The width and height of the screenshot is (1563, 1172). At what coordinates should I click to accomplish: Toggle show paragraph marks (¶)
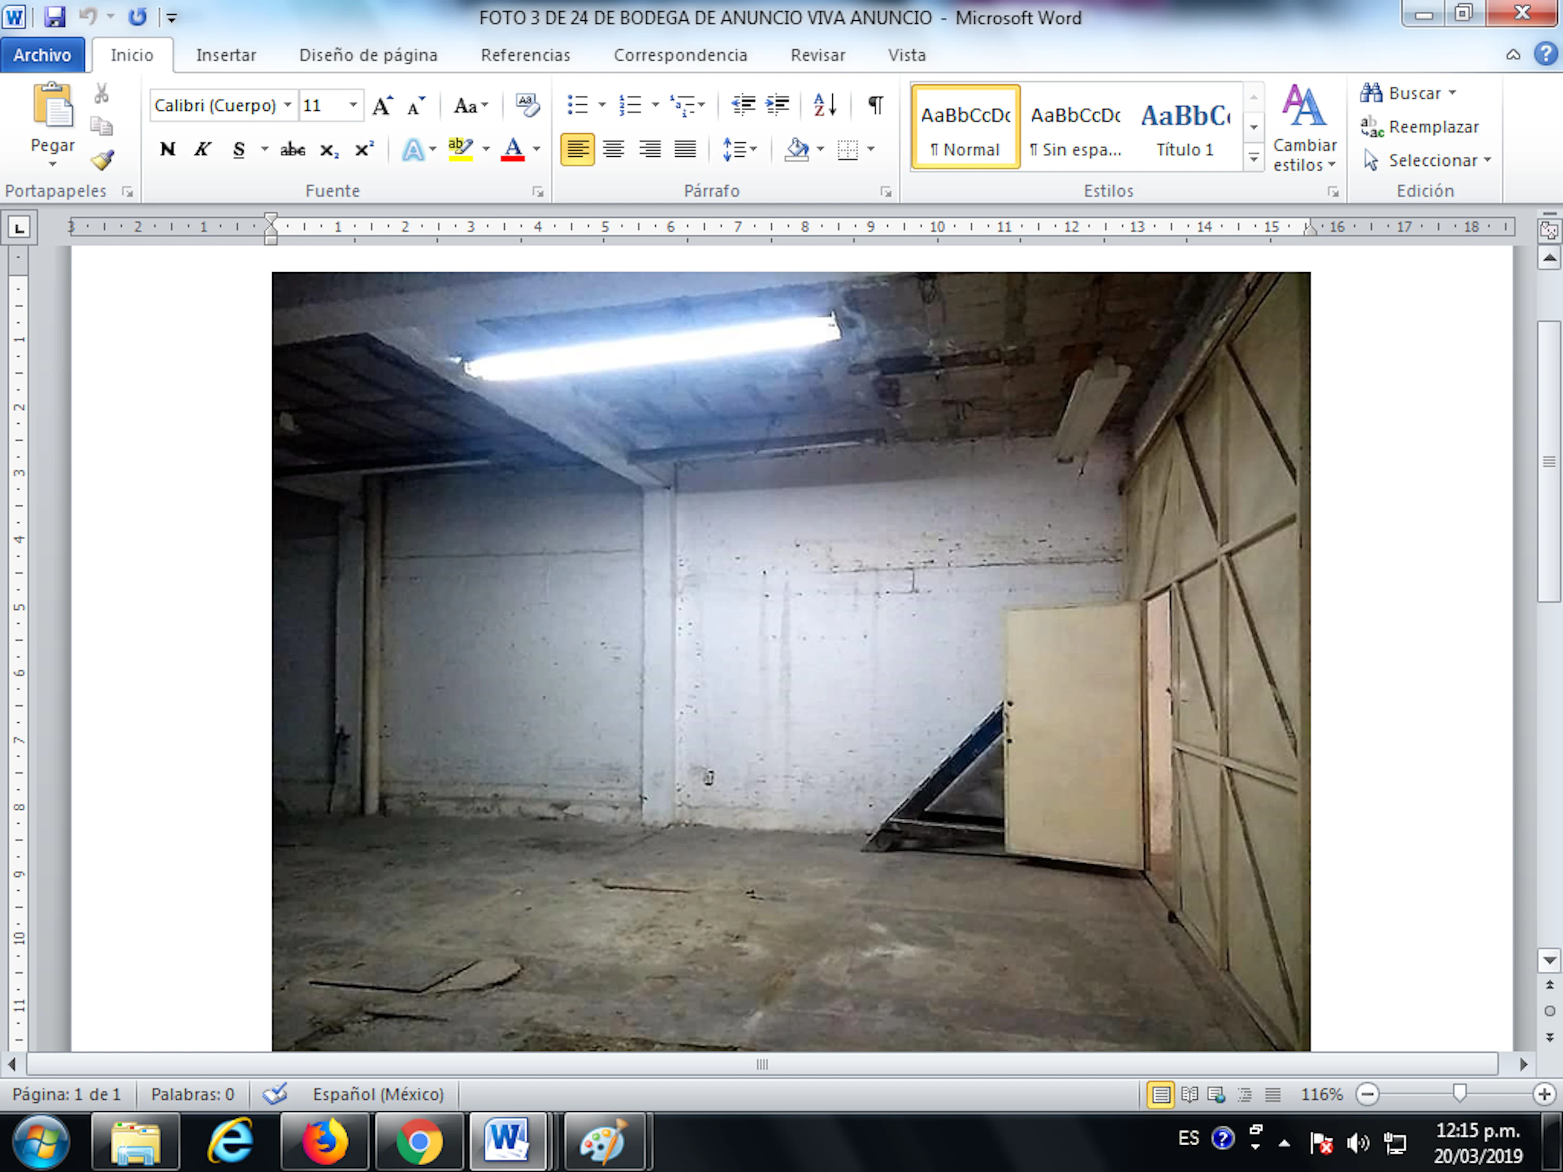tap(876, 105)
